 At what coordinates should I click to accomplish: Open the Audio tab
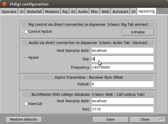[x=83, y=11]
